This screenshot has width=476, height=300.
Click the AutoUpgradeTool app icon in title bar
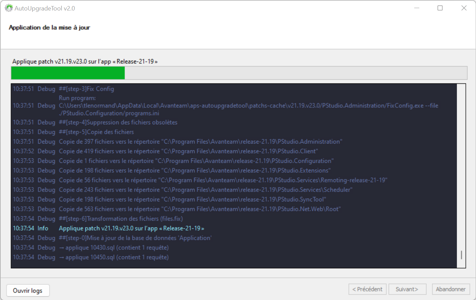pyautogui.click(x=9, y=8)
